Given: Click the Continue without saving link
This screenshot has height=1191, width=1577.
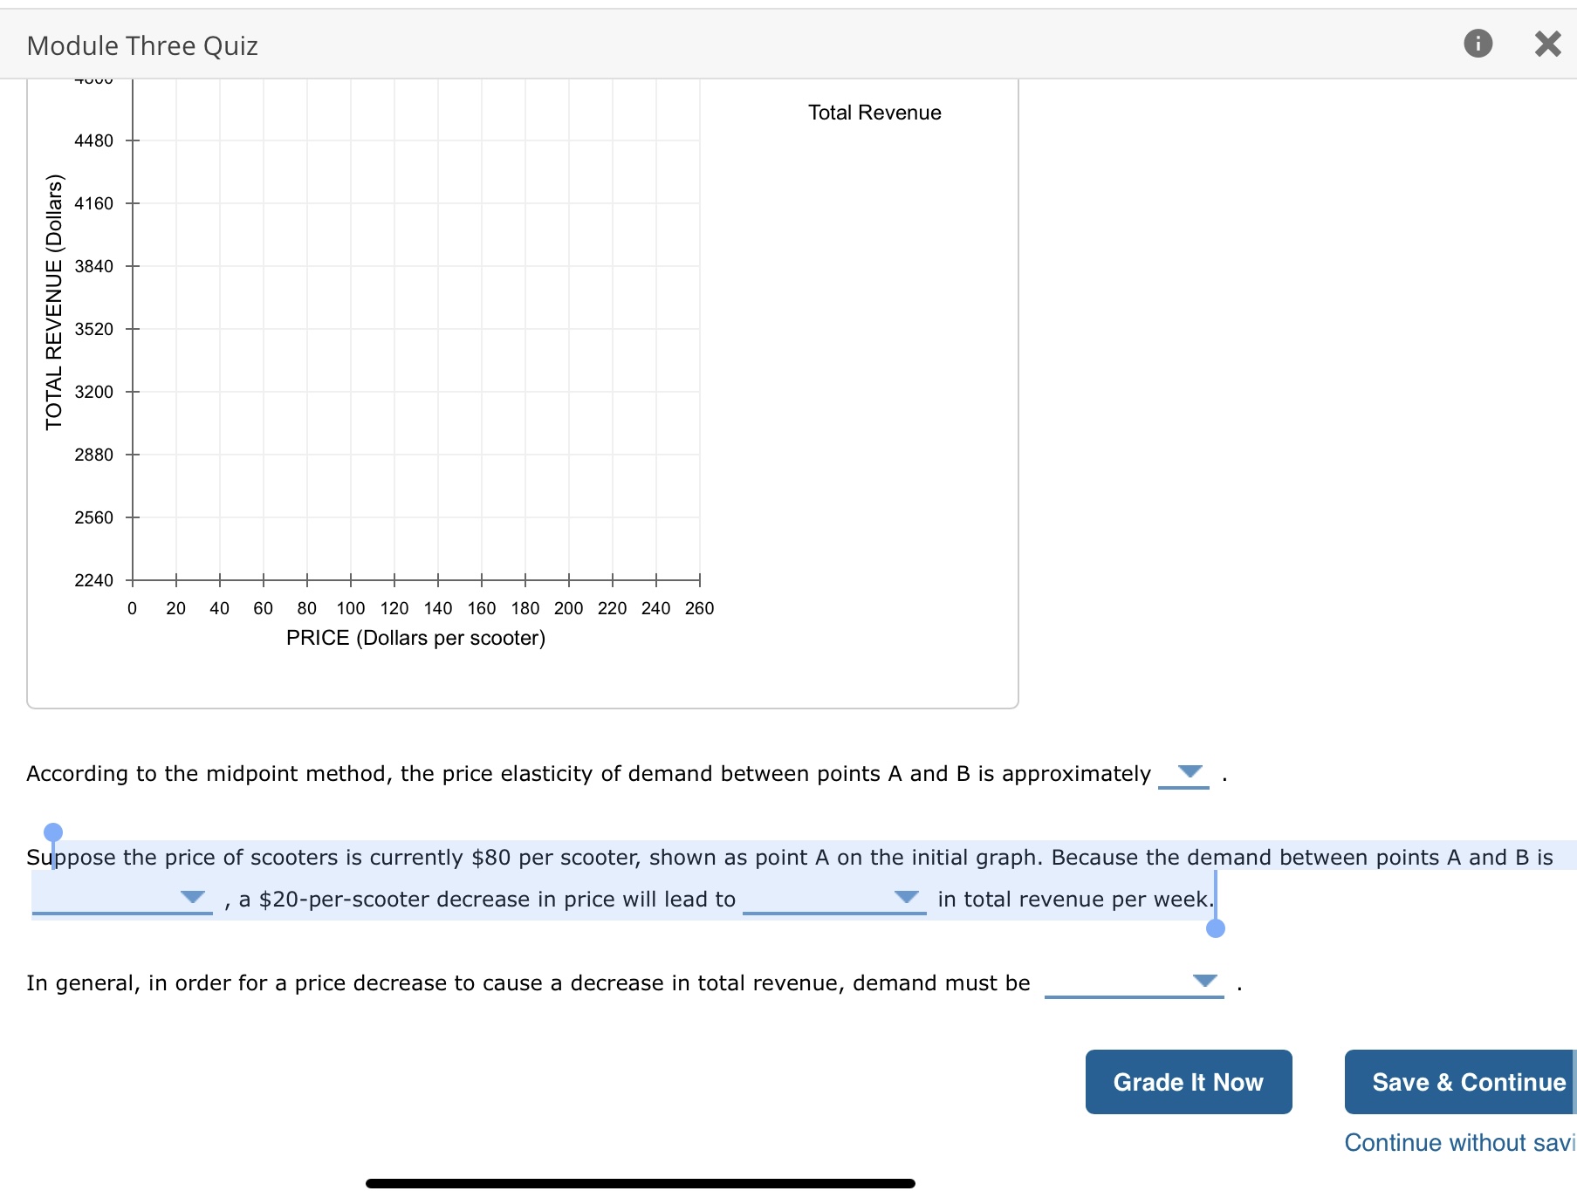Looking at the screenshot, I should (1456, 1142).
